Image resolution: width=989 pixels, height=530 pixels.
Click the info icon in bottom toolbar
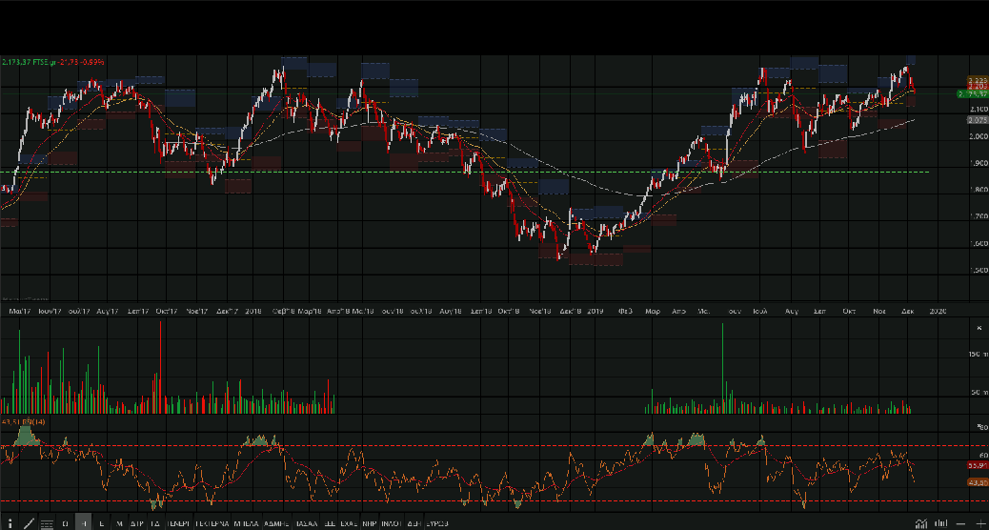point(10,523)
